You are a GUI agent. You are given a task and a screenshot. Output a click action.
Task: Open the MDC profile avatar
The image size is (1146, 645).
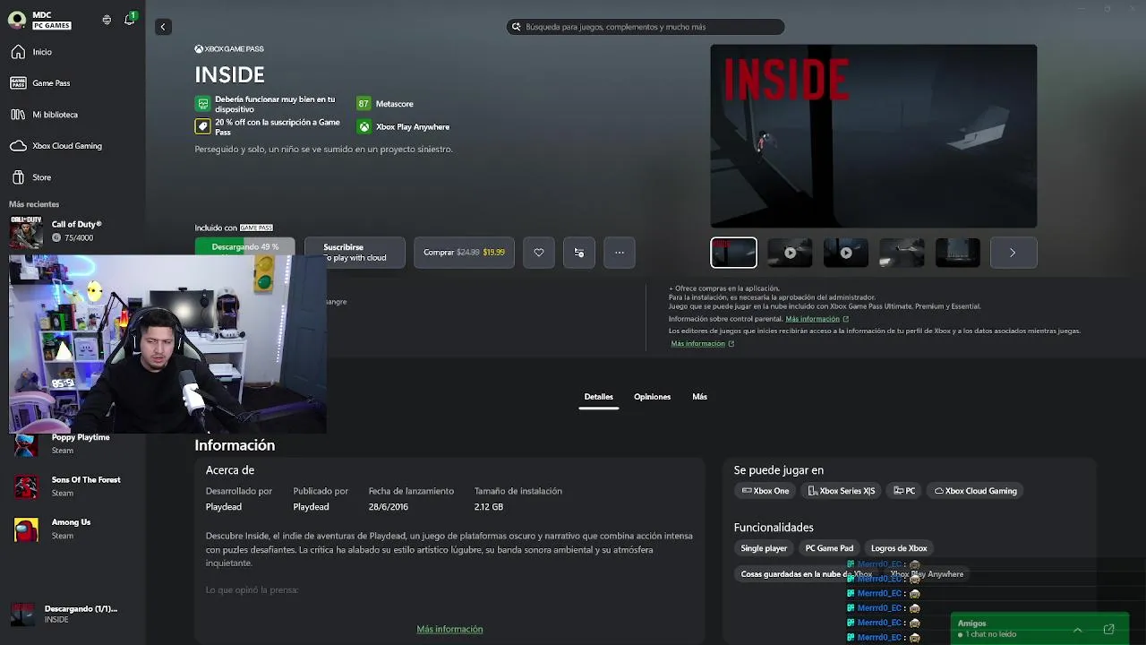coord(17,20)
